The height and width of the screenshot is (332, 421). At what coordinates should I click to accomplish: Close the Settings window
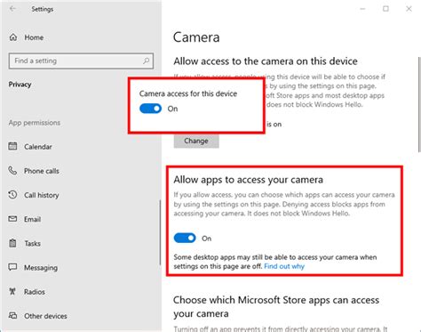click(x=409, y=9)
